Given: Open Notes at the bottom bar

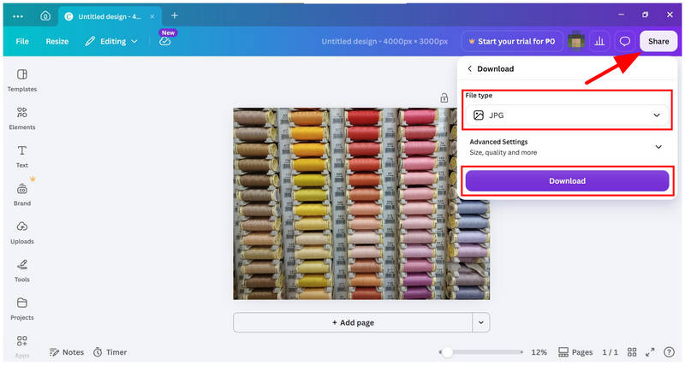Looking at the screenshot, I should coord(67,352).
